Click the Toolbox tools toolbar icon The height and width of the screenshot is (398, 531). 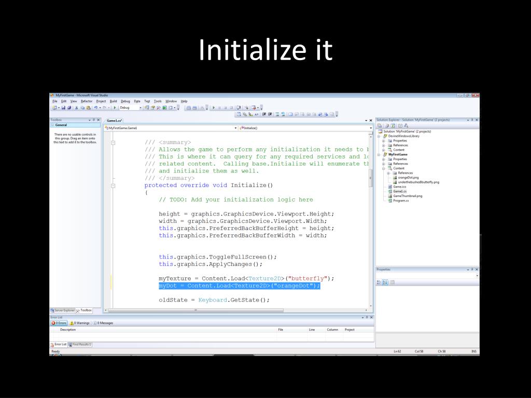(x=159, y=108)
